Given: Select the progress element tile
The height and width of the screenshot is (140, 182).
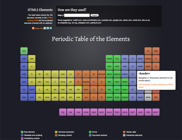Looking at the screenshot, I should (125, 97).
